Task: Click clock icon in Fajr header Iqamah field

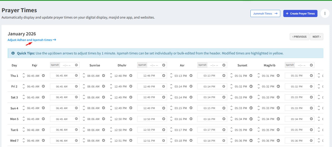Action: click(x=76, y=65)
